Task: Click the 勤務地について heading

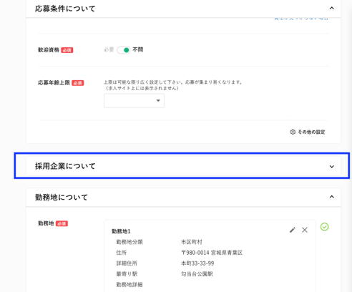Action: 62,198
